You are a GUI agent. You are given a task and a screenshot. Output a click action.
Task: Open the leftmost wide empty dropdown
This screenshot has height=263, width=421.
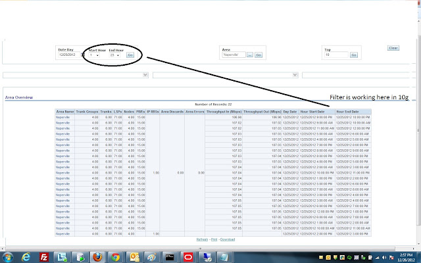point(76,75)
